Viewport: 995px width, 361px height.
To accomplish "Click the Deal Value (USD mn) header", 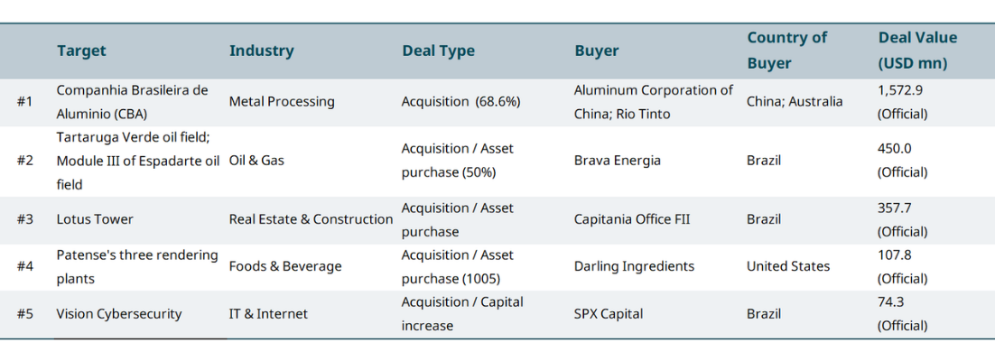I will (917, 51).
